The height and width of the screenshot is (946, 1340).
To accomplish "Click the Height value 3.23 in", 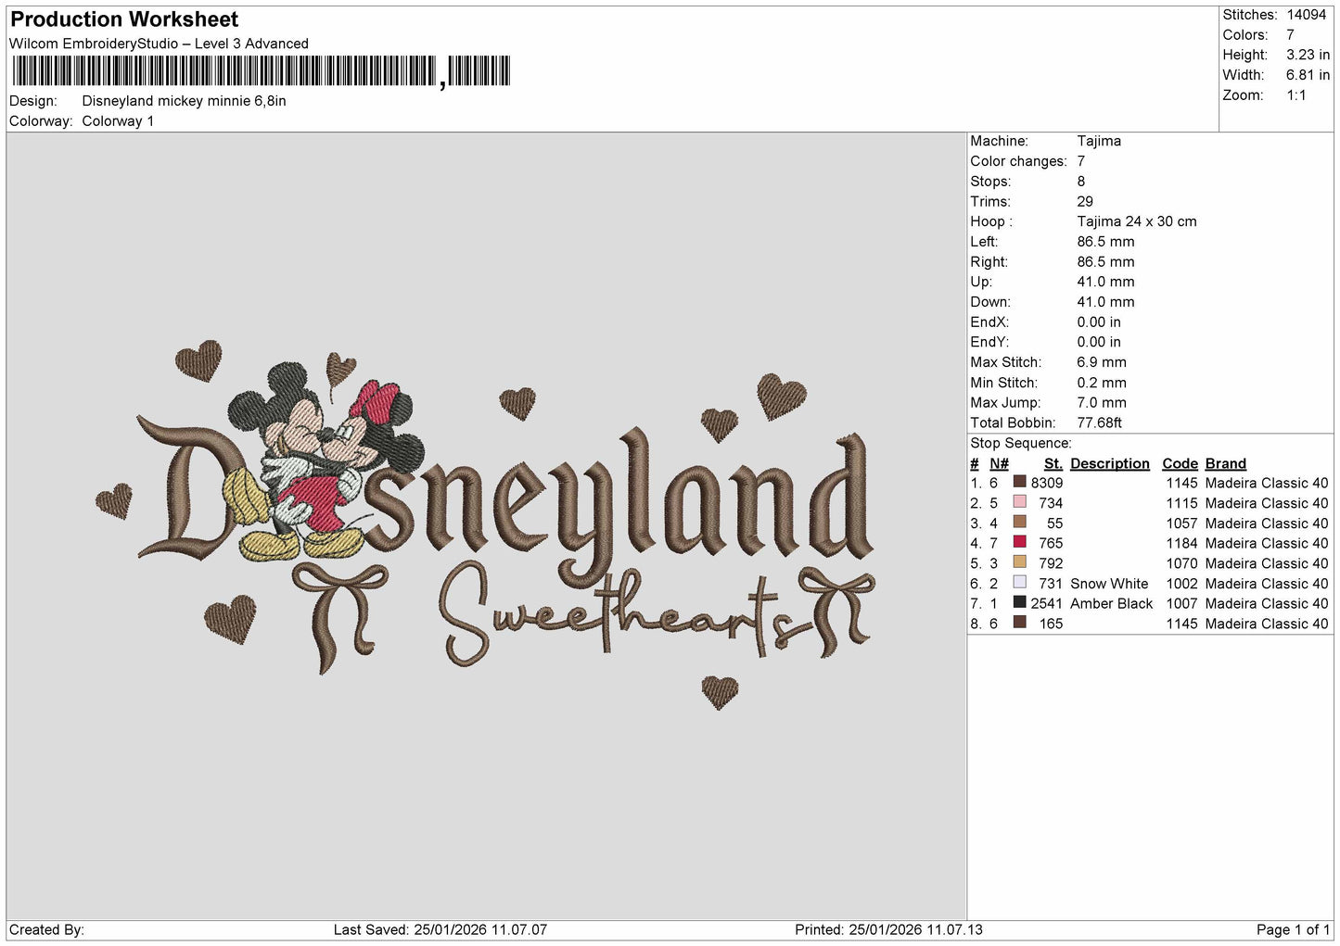I will (x=1308, y=55).
